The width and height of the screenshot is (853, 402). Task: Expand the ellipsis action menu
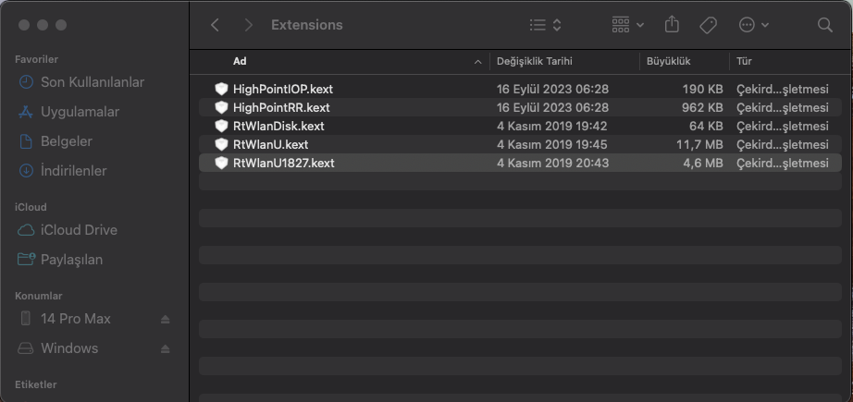click(x=753, y=25)
